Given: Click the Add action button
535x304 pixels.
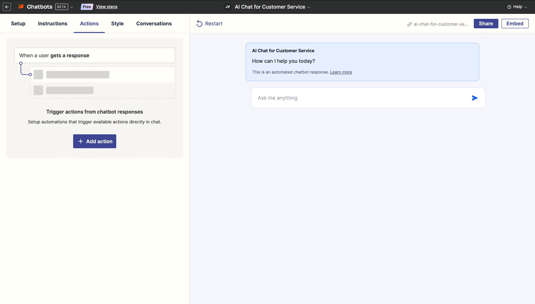Looking at the screenshot, I should pyautogui.click(x=94, y=141).
